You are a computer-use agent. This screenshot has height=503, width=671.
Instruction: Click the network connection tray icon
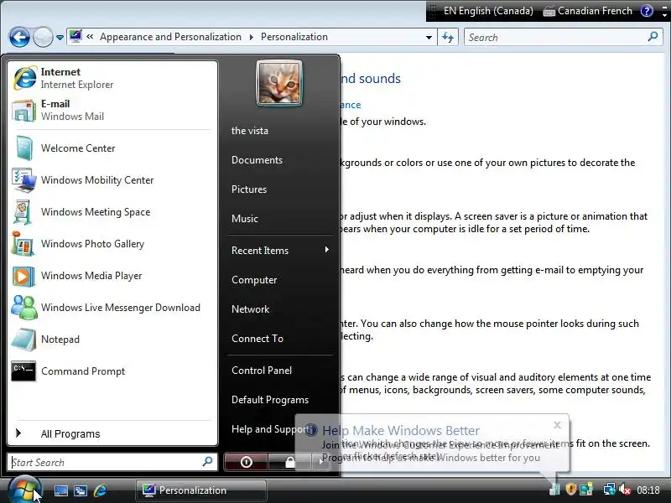609,490
